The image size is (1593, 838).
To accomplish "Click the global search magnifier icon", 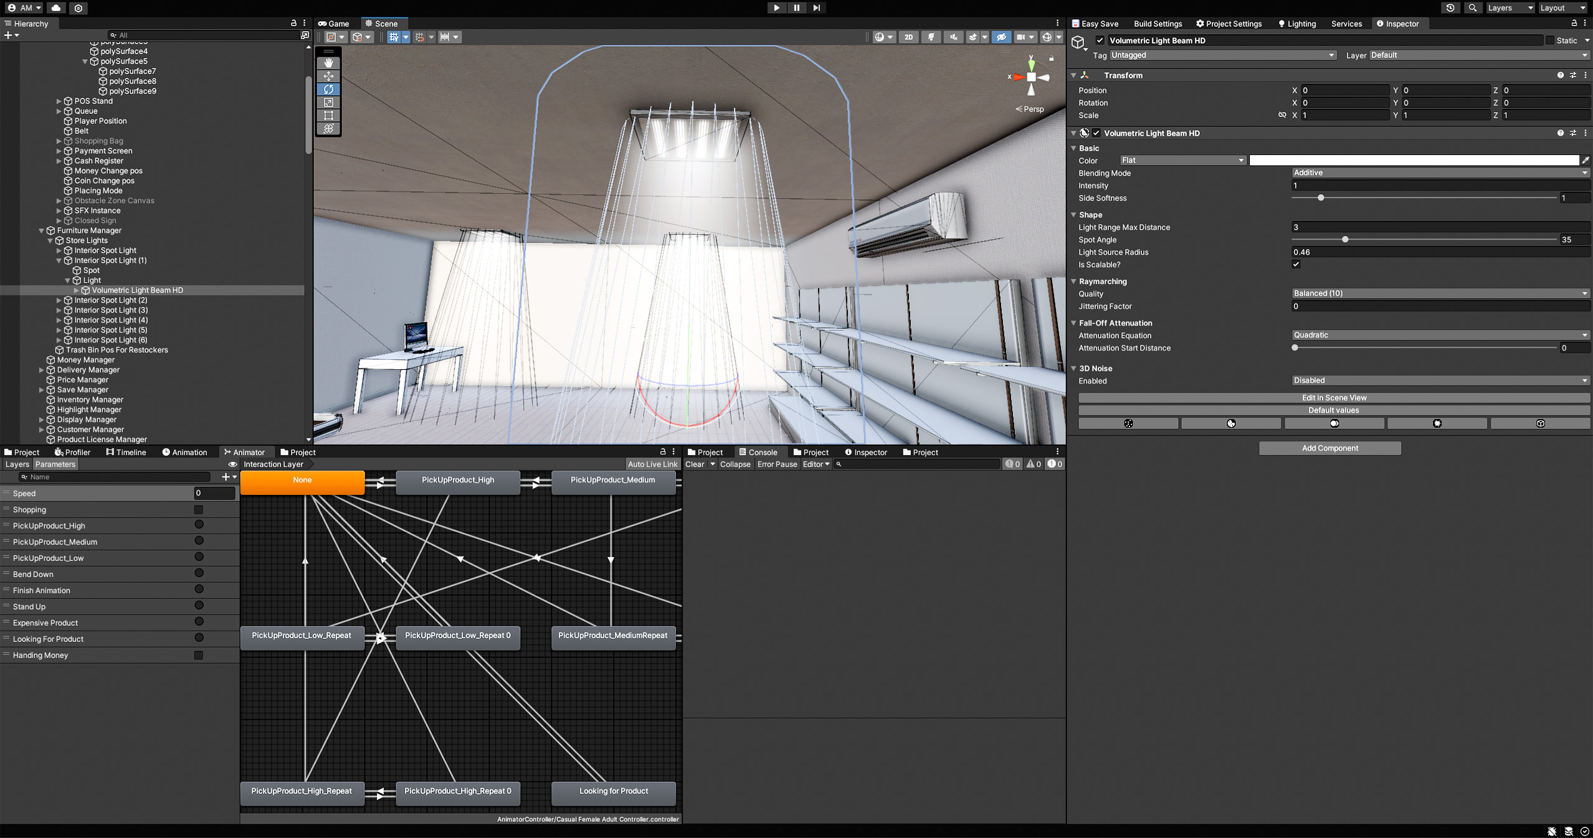I will click(x=1473, y=7).
